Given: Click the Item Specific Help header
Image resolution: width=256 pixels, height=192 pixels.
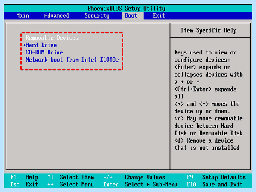Looking at the screenshot, I should pyautogui.click(x=209, y=31).
